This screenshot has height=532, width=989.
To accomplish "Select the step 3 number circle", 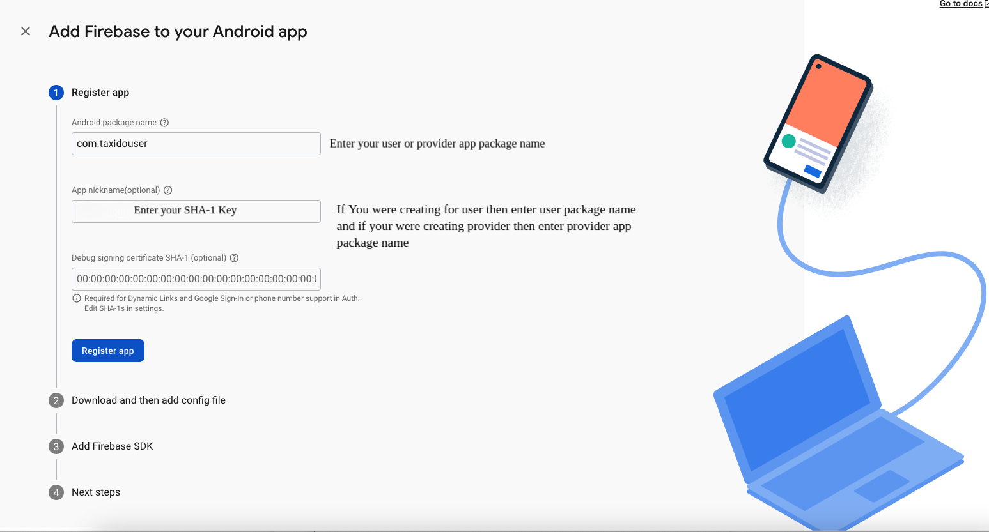I will 56,446.
